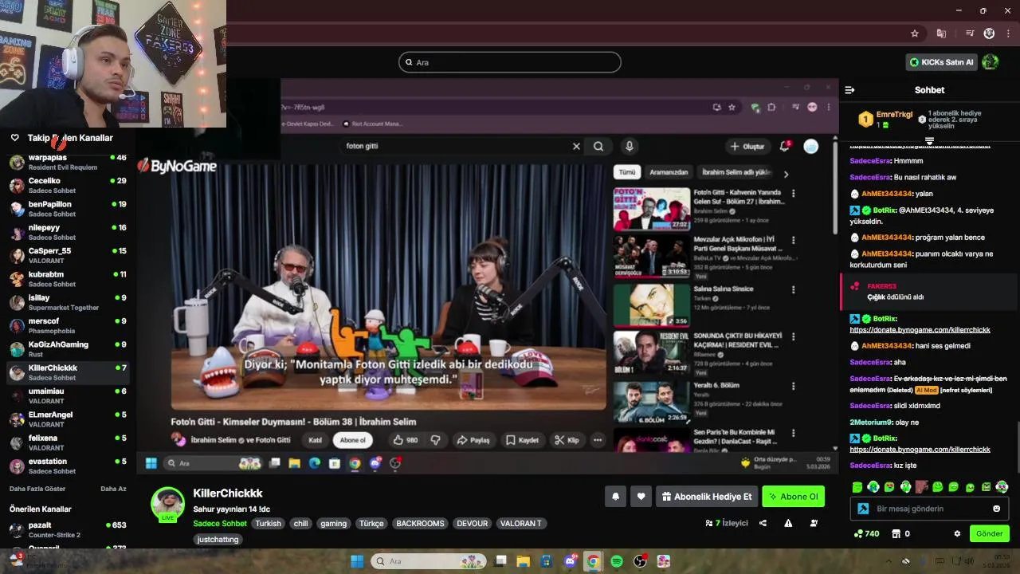Click the YouTube voice search microphone
Screen dimensions: 1020x574
(630, 146)
